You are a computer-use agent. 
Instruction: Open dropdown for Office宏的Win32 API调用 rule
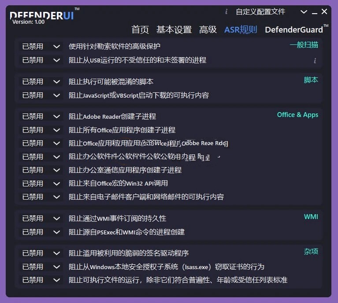(41, 184)
